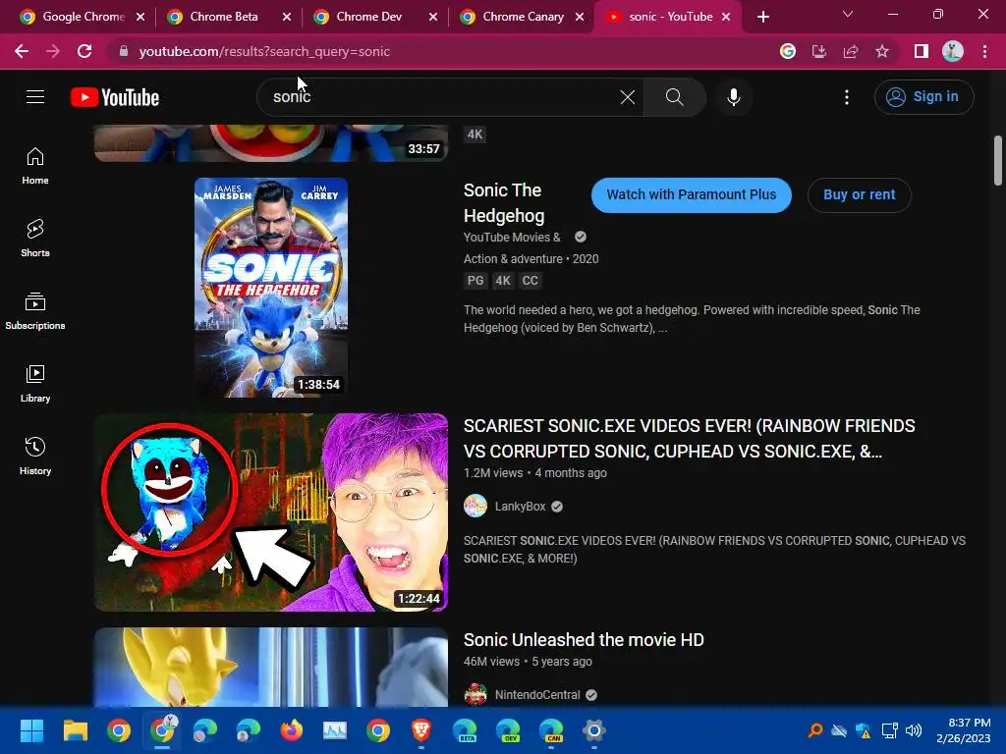The width and height of the screenshot is (1006, 754).
Task: Click the Google icon in address bar
Action: pyautogui.click(x=788, y=51)
